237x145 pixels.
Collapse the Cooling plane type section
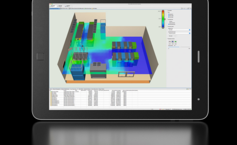pyautogui.click(x=168, y=19)
